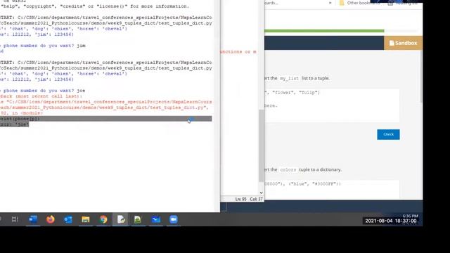Expand the bookmarks overflow chevron
Viewport: 450px width, 253px height.
pos(330,3)
